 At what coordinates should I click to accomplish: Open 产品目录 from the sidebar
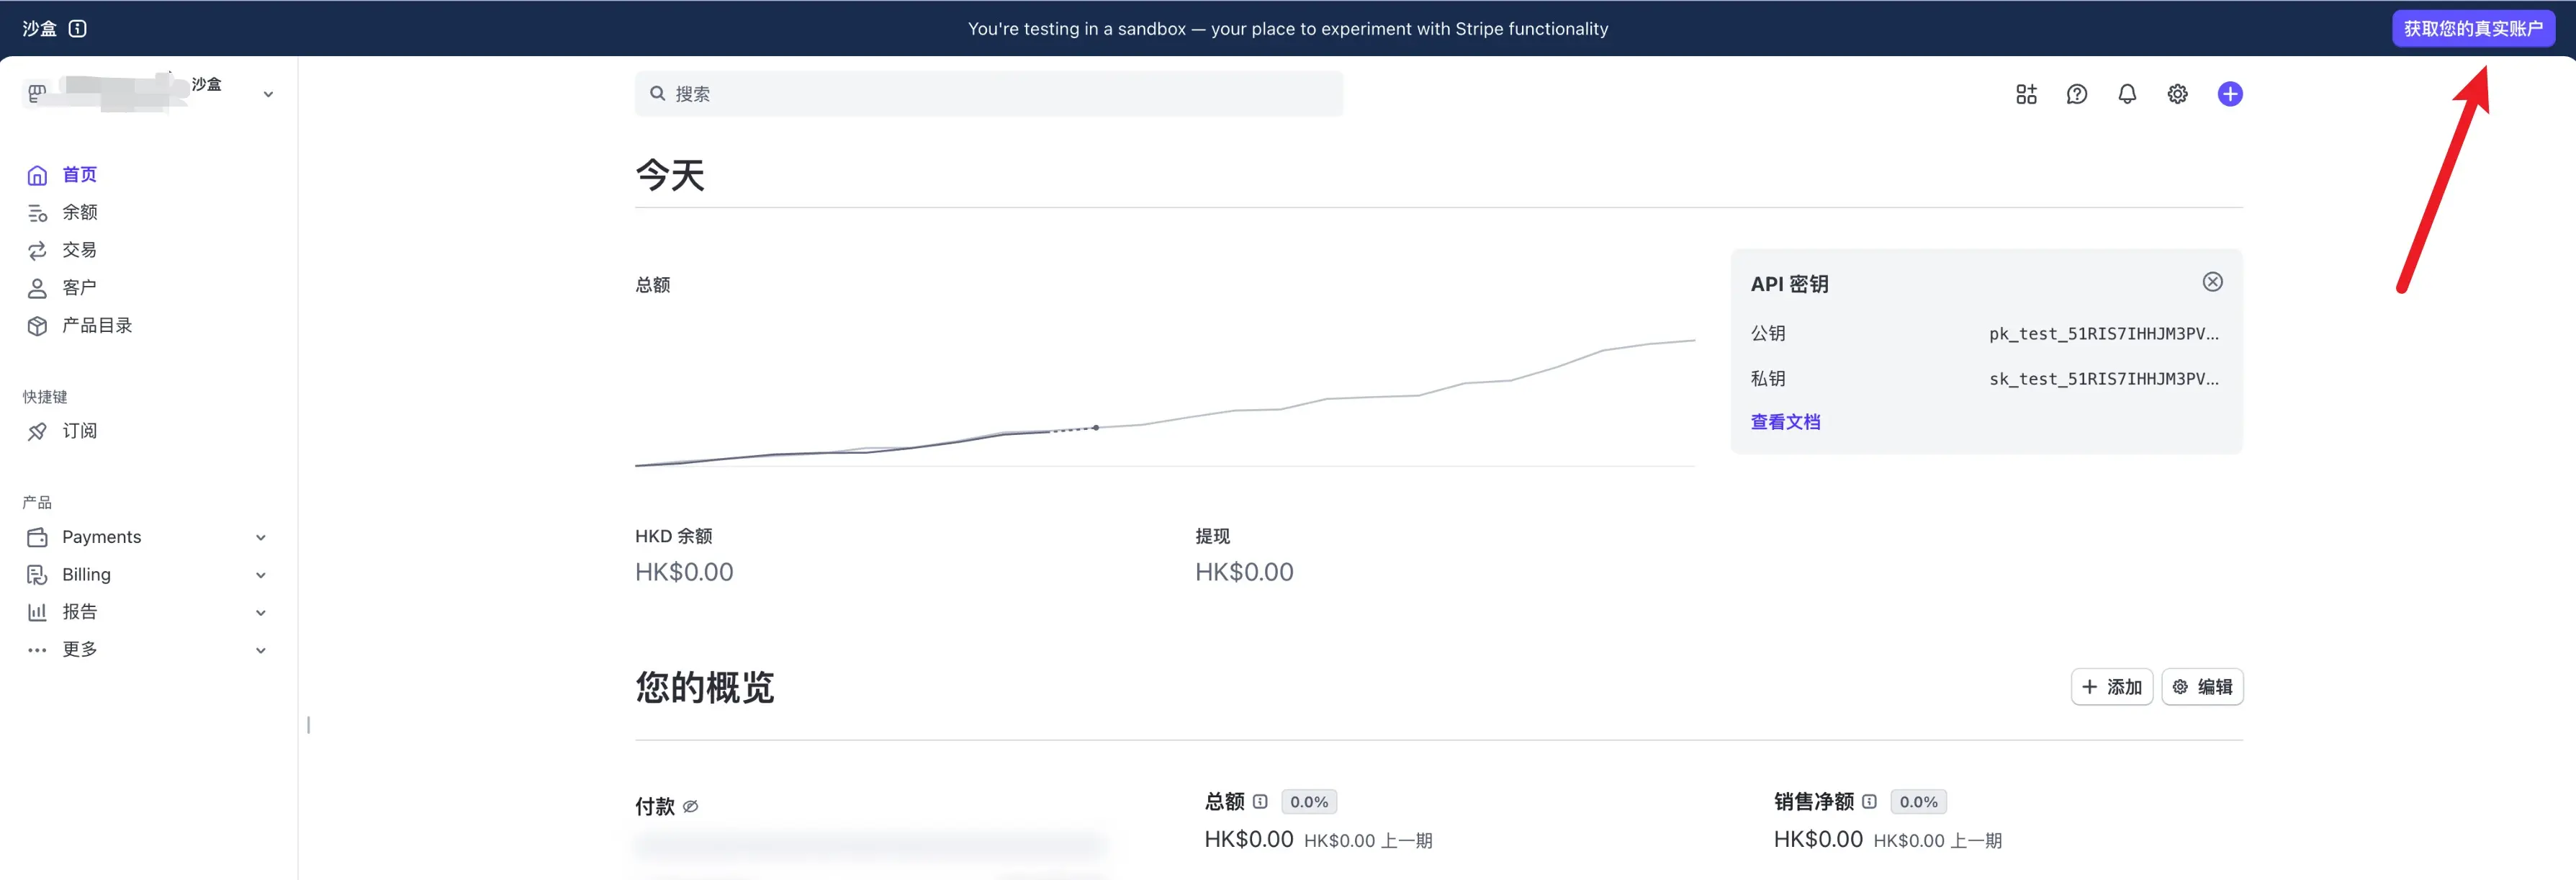96,325
